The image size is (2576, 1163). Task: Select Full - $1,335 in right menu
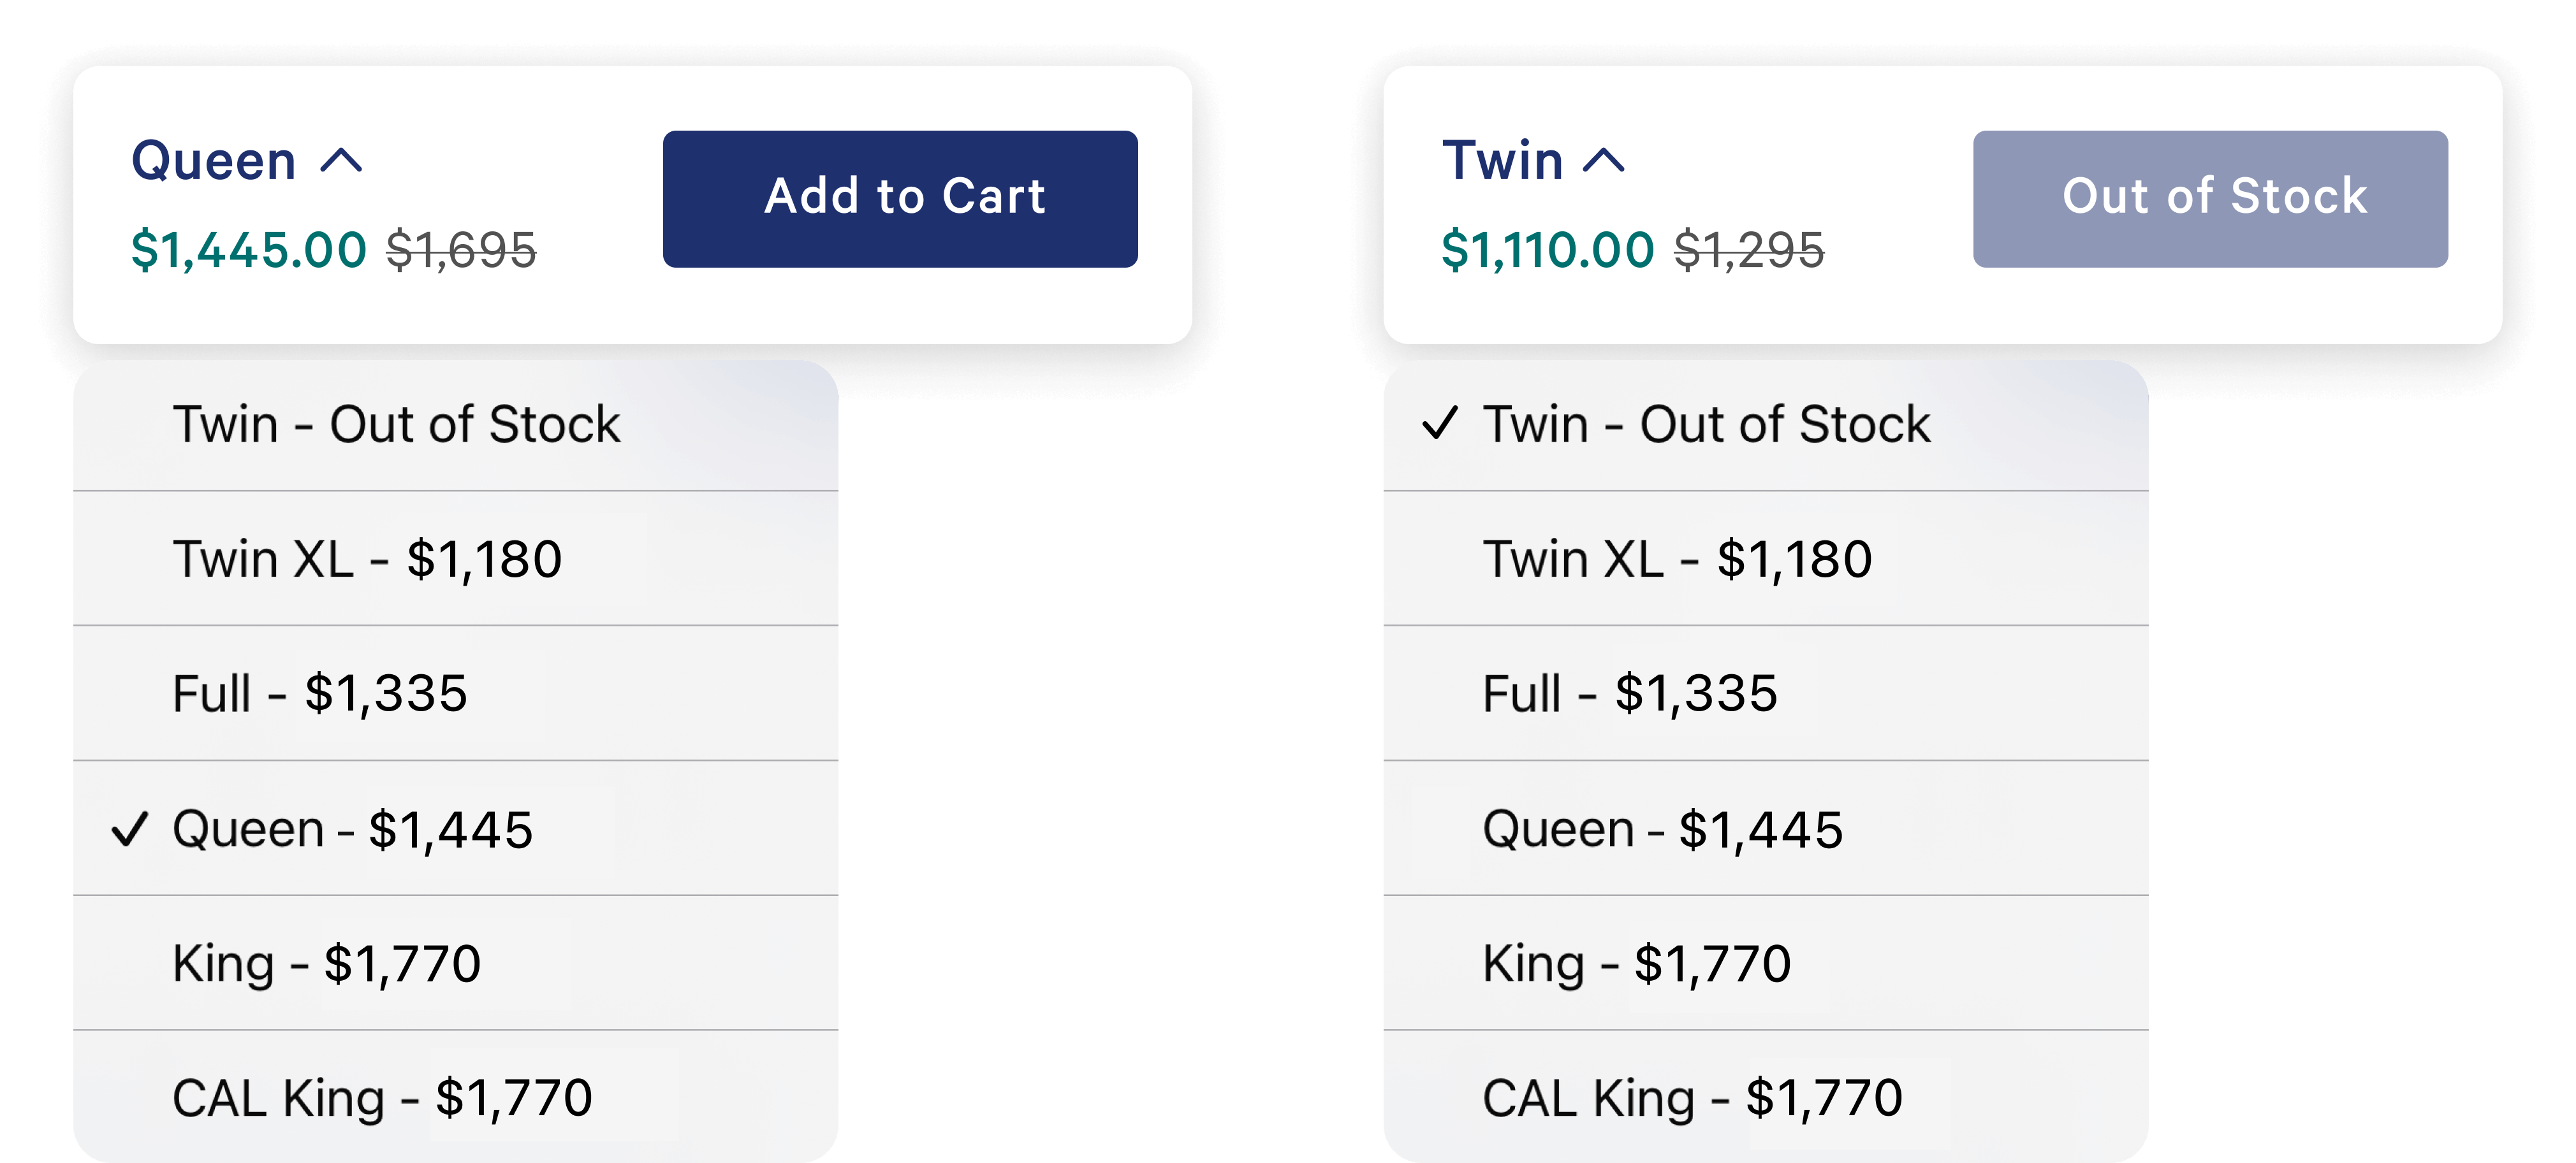tap(1630, 693)
